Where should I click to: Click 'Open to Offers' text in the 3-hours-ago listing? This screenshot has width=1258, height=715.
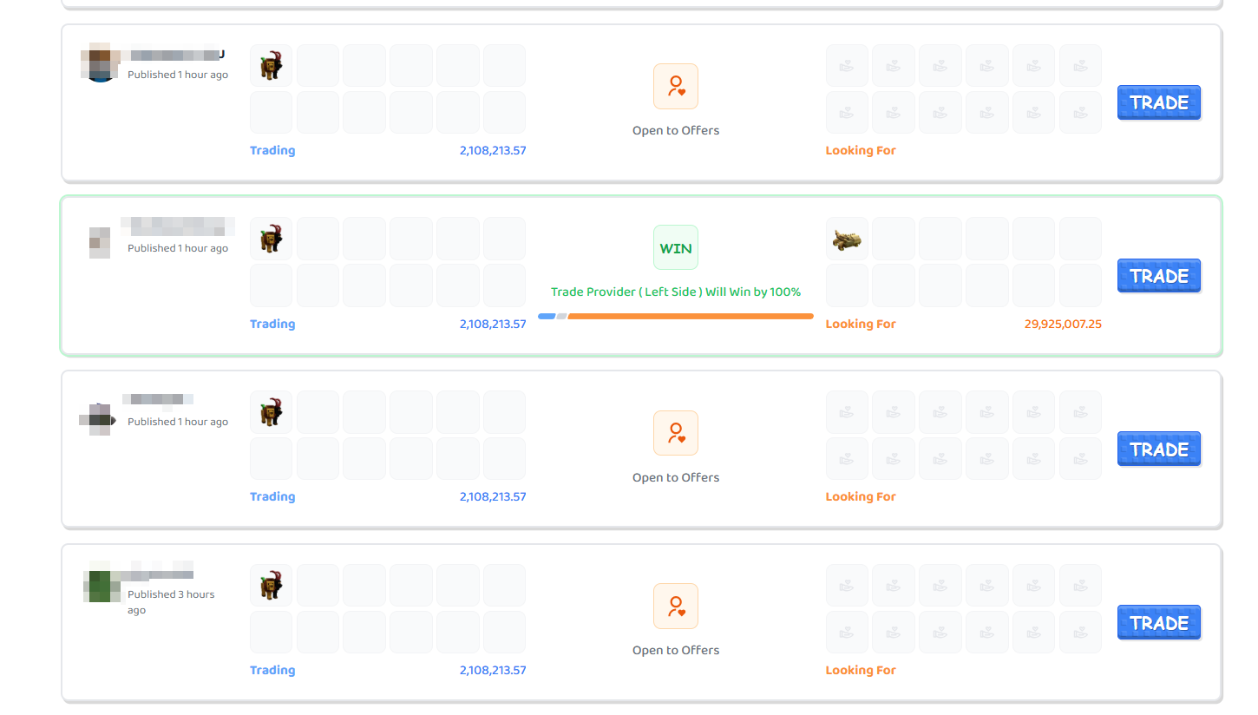pos(676,650)
